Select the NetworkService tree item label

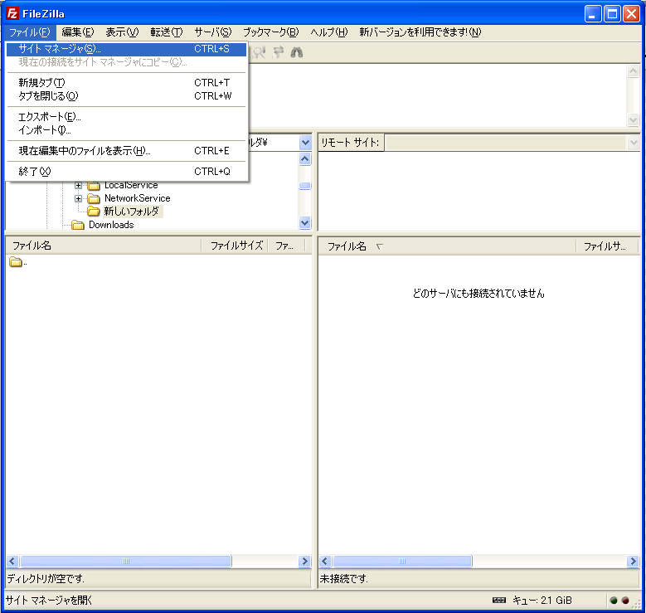137,198
